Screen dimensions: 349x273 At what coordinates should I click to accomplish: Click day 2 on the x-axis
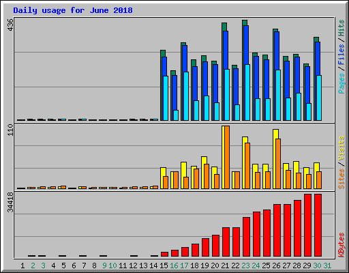click(x=33, y=265)
